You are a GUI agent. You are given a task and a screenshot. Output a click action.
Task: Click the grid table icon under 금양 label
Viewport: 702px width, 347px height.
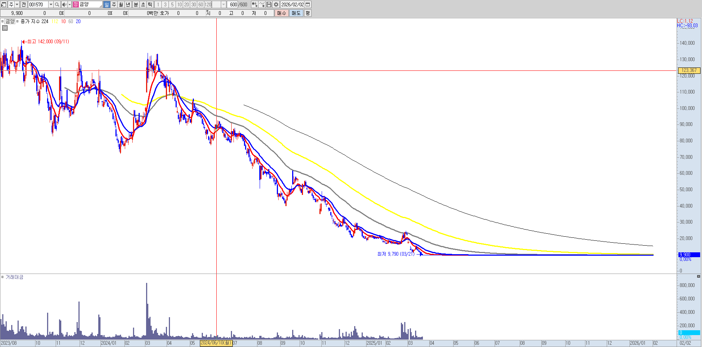pyautogui.click(x=5, y=28)
